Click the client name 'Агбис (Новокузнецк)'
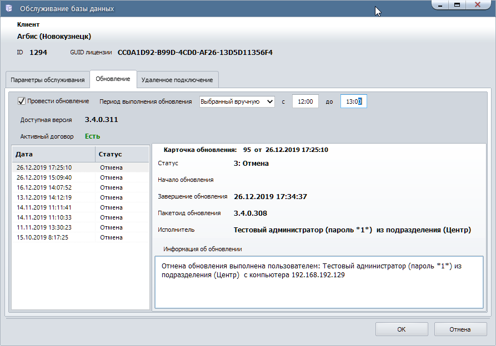 (x=54, y=36)
